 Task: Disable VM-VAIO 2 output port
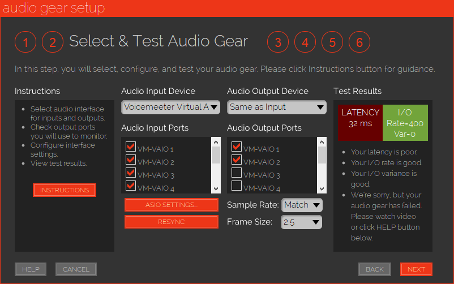237,161
